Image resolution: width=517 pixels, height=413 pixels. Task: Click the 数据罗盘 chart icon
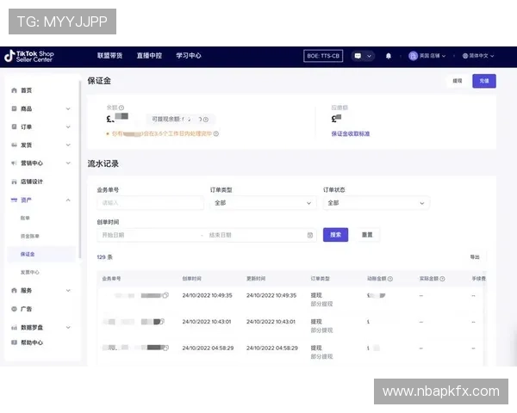pyautogui.click(x=14, y=327)
